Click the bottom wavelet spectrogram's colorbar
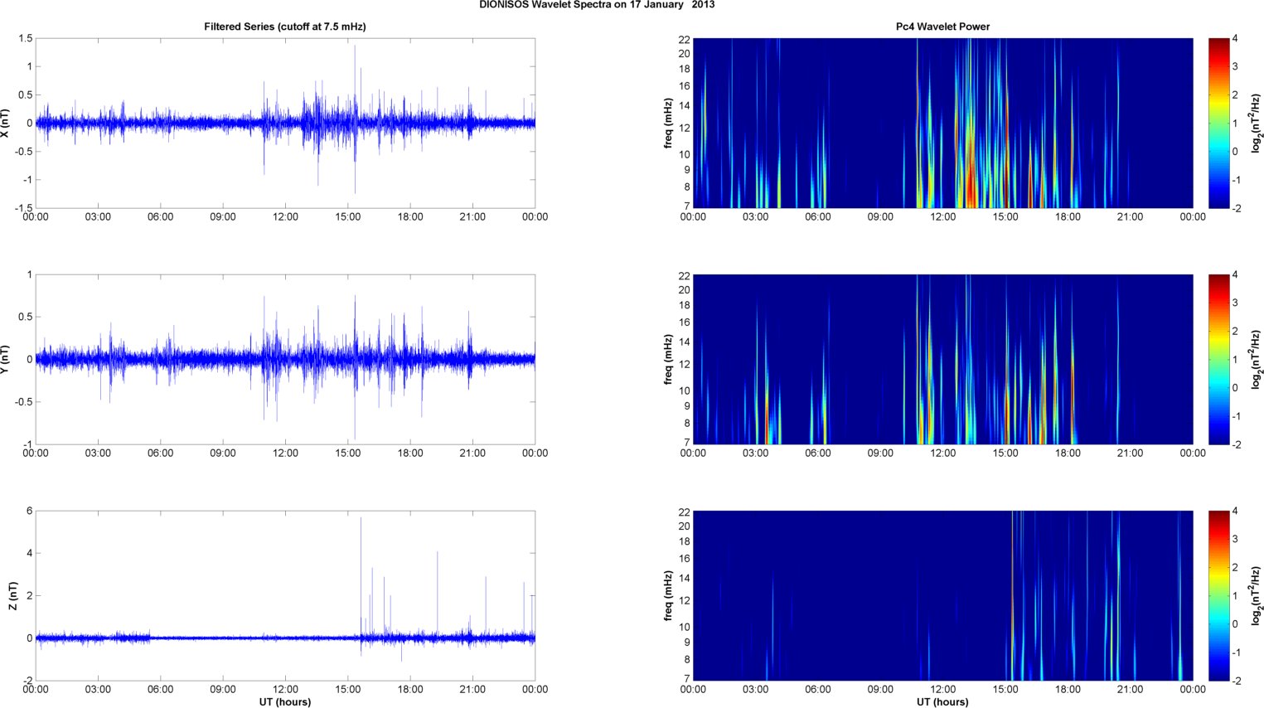The height and width of the screenshot is (708, 1264). click(1218, 595)
